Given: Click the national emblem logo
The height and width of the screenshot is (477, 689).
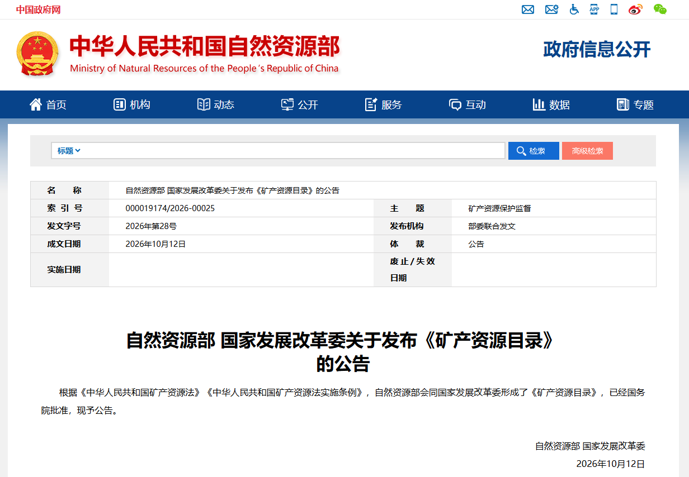Looking at the screenshot, I should [37, 54].
